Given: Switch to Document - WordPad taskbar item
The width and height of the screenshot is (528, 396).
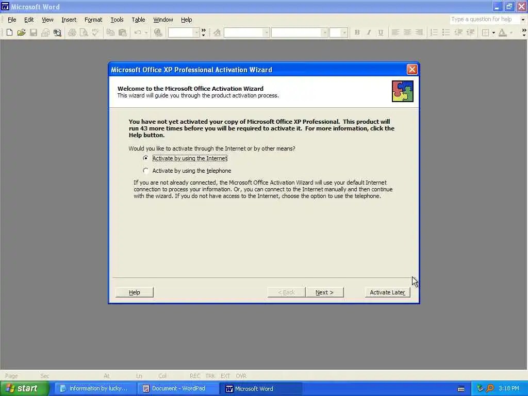Looking at the screenshot, I should point(178,389).
